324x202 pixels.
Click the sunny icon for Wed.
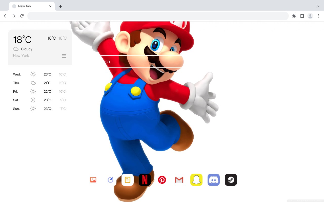[33, 74]
